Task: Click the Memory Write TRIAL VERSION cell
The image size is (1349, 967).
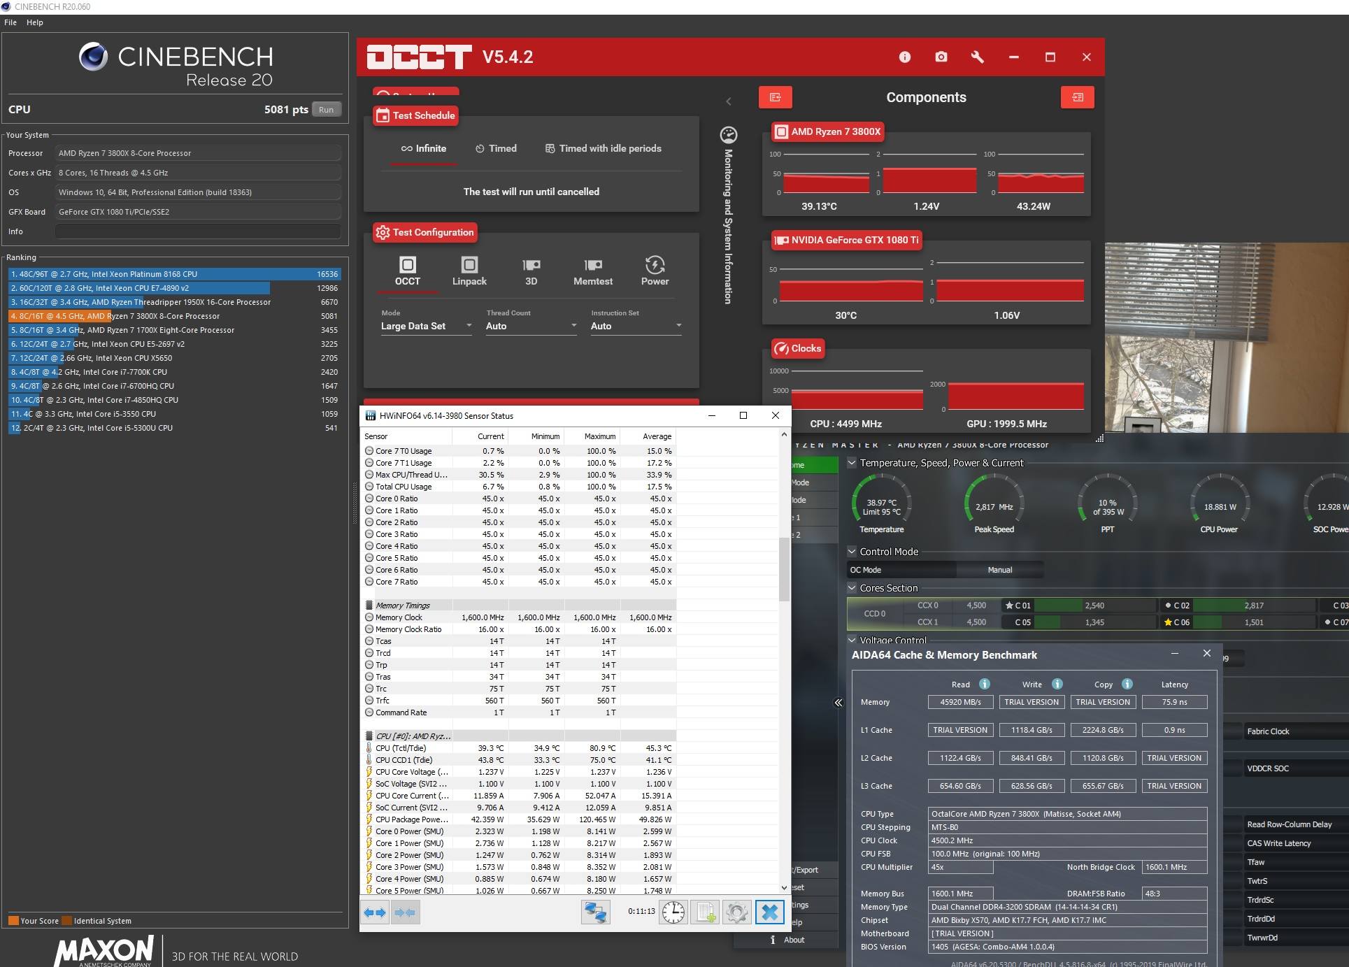Action: pos(1032,702)
